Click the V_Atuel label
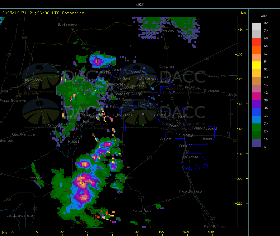Screen dimensions: 280x236 pyautogui.click(x=160, y=115)
